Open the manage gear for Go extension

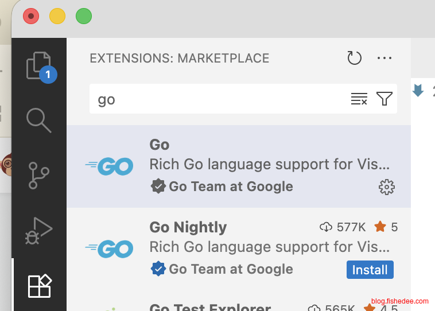(387, 186)
